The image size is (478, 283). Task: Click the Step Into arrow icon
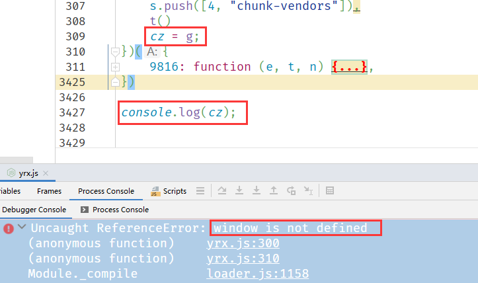tap(239, 191)
